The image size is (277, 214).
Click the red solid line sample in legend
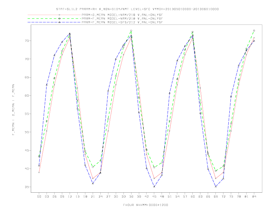coord(54,15)
